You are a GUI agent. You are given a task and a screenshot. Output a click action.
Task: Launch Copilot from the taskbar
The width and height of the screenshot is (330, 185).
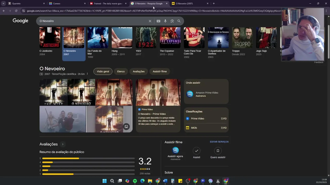[x=127, y=181]
